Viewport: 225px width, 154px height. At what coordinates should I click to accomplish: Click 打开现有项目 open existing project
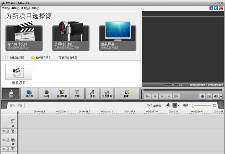tap(41, 57)
